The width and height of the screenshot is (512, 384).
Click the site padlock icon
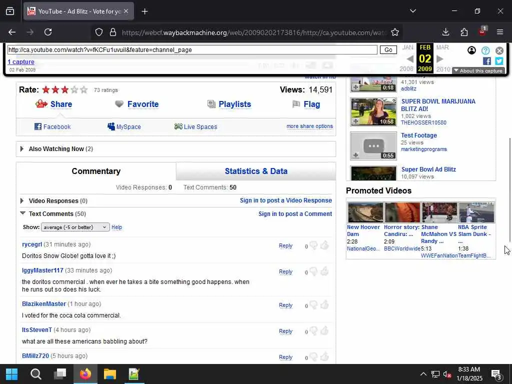point(113,32)
